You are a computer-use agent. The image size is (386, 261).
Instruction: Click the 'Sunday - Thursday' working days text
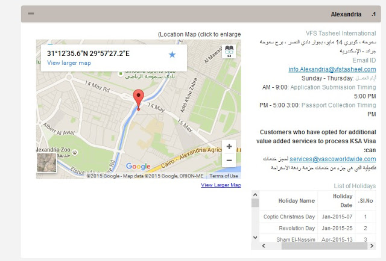tap(327, 78)
